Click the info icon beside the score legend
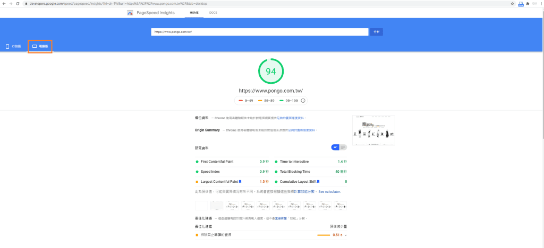Image resolution: width=544 pixels, height=248 pixels. pos(303,101)
